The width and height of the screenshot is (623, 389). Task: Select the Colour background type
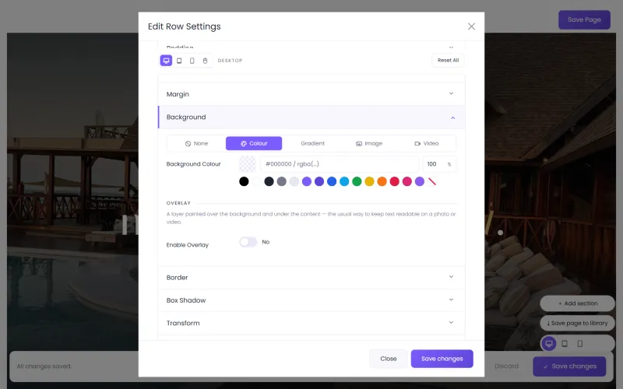(254, 143)
